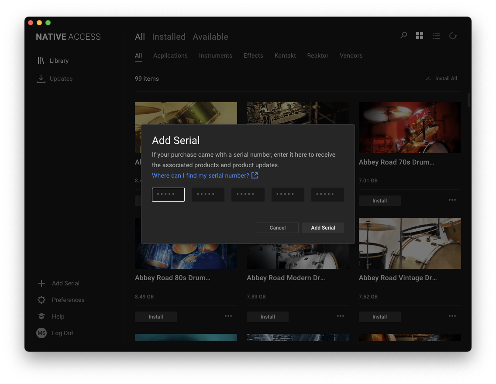Click the 'Abbey Road Modern Dr…' title

point(286,278)
